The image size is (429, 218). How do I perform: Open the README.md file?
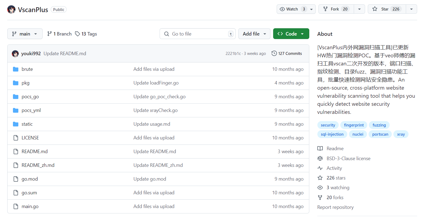click(x=35, y=152)
